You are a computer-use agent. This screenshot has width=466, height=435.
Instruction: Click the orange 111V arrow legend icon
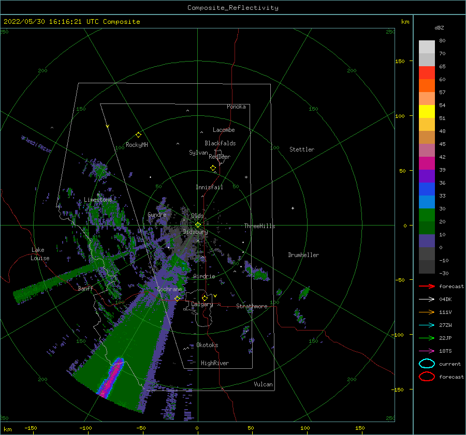coord(427,312)
